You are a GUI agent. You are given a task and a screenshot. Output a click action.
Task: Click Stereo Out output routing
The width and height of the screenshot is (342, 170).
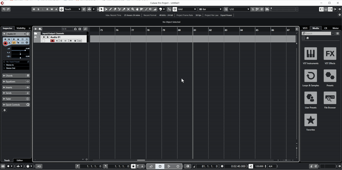[16, 68]
